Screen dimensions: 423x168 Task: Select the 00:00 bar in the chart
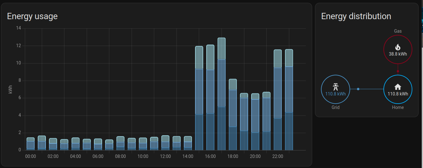point(30,144)
